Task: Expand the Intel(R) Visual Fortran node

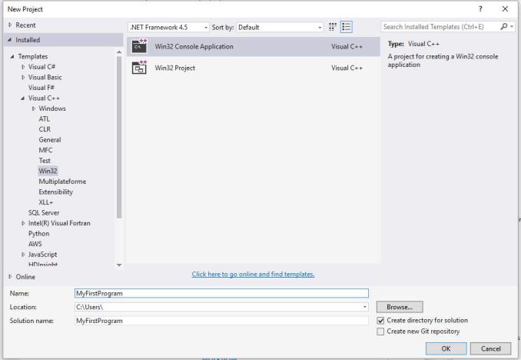Action: (23, 223)
